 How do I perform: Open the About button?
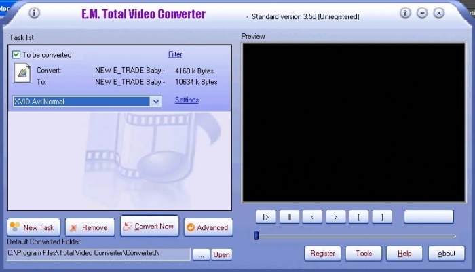coord(446,253)
